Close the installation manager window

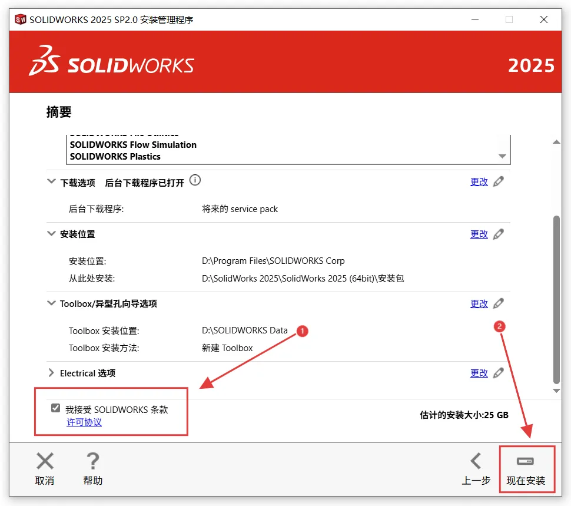pos(544,19)
